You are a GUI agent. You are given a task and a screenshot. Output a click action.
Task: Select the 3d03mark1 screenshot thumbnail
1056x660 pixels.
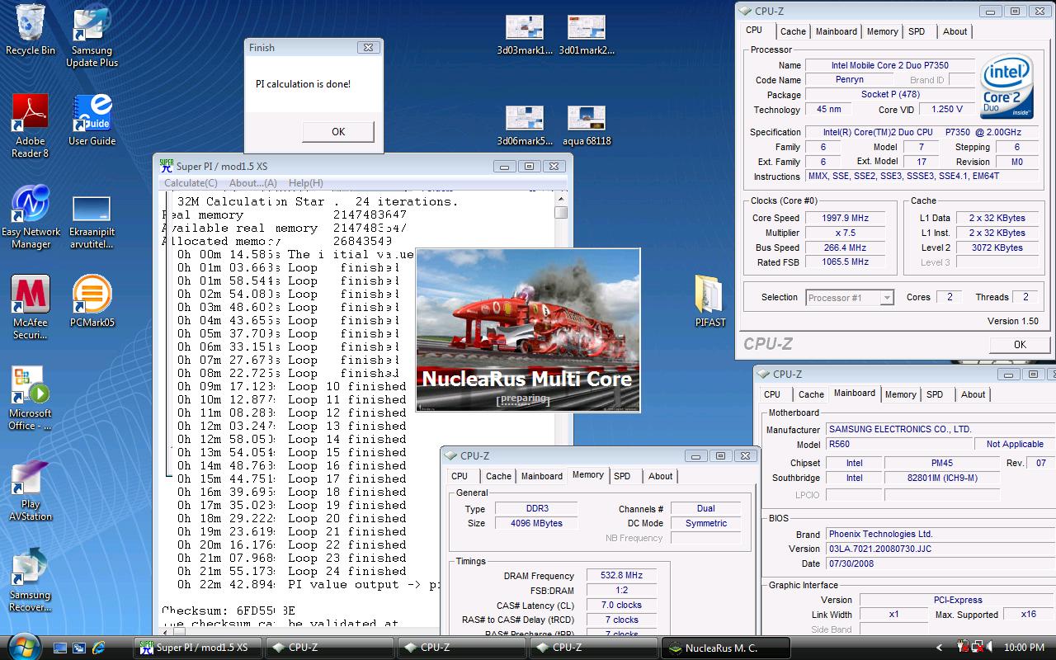click(x=525, y=35)
